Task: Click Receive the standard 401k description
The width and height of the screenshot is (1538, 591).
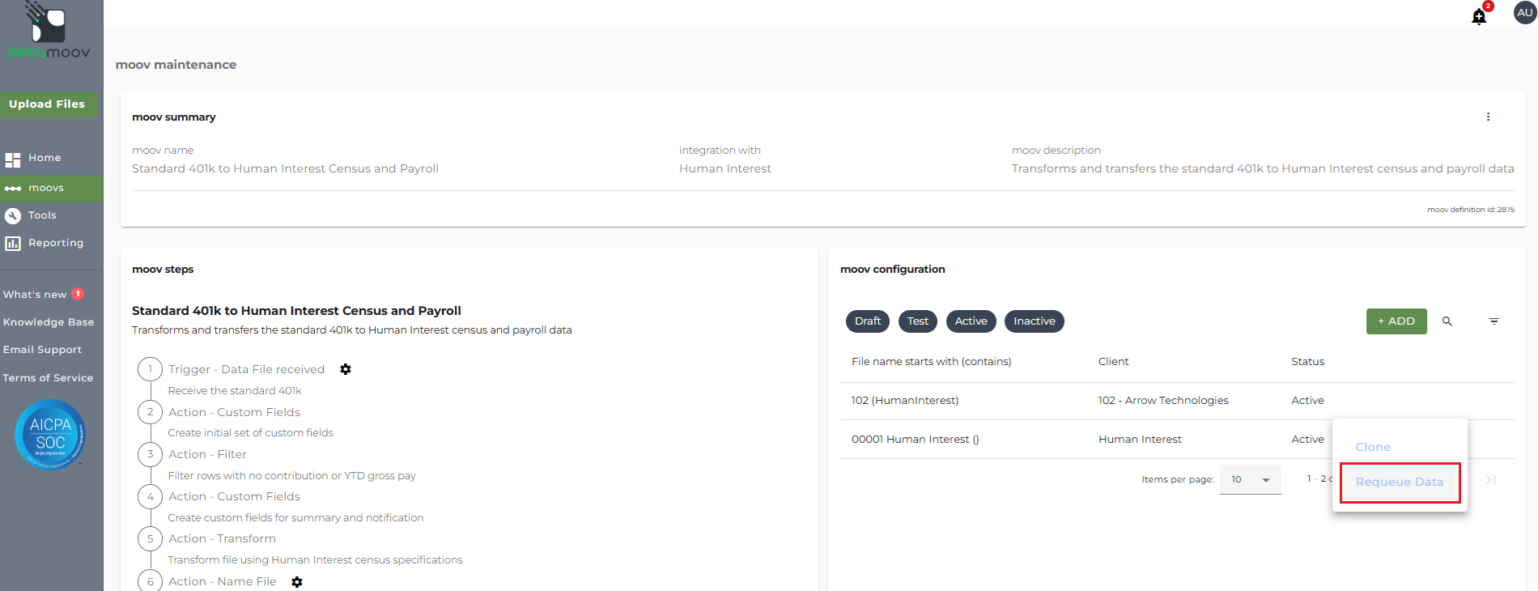Action: [235, 391]
